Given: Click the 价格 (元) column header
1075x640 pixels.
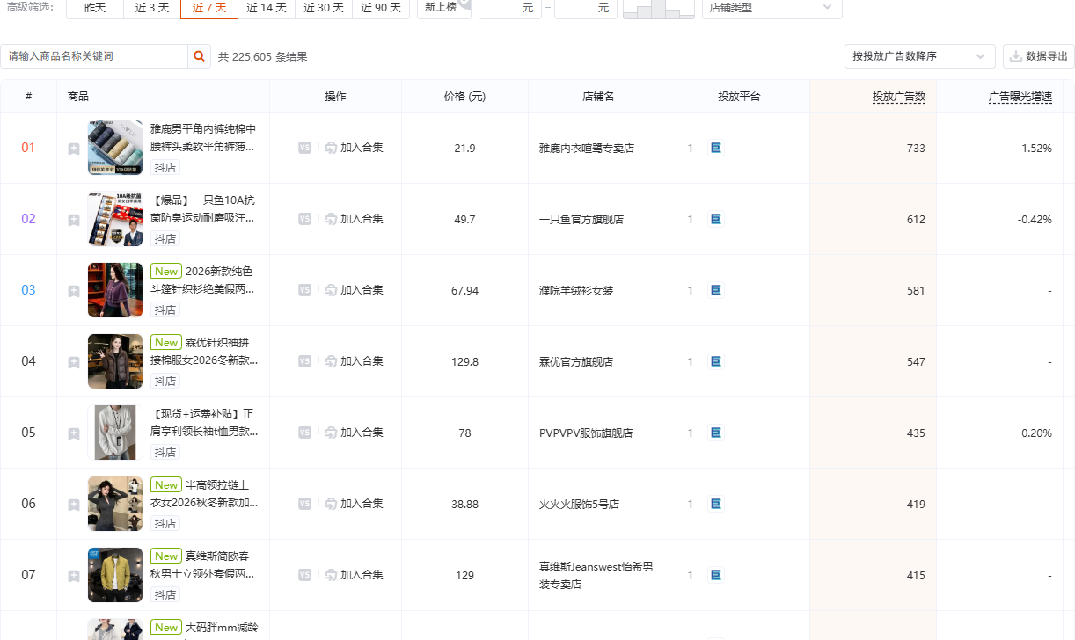Looking at the screenshot, I should [x=464, y=97].
